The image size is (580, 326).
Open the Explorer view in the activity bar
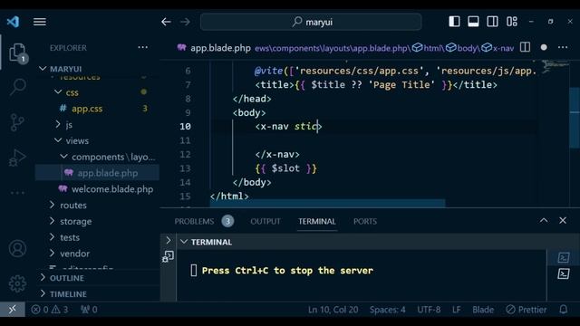click(17, 53)
